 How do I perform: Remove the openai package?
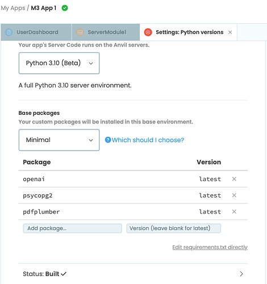click(234, 179)
